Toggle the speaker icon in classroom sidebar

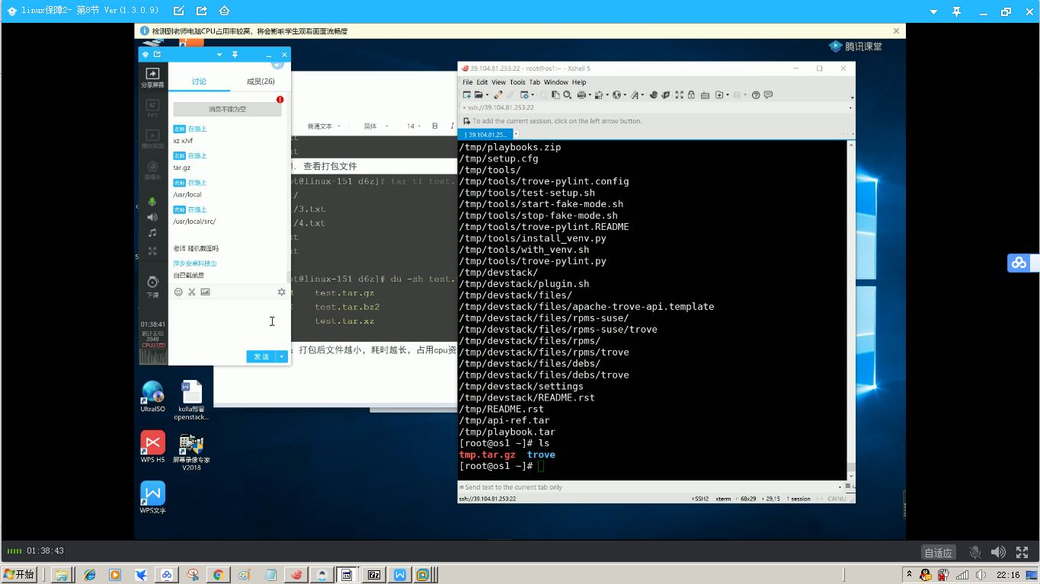pyautogui.click(x=152, y=218)
